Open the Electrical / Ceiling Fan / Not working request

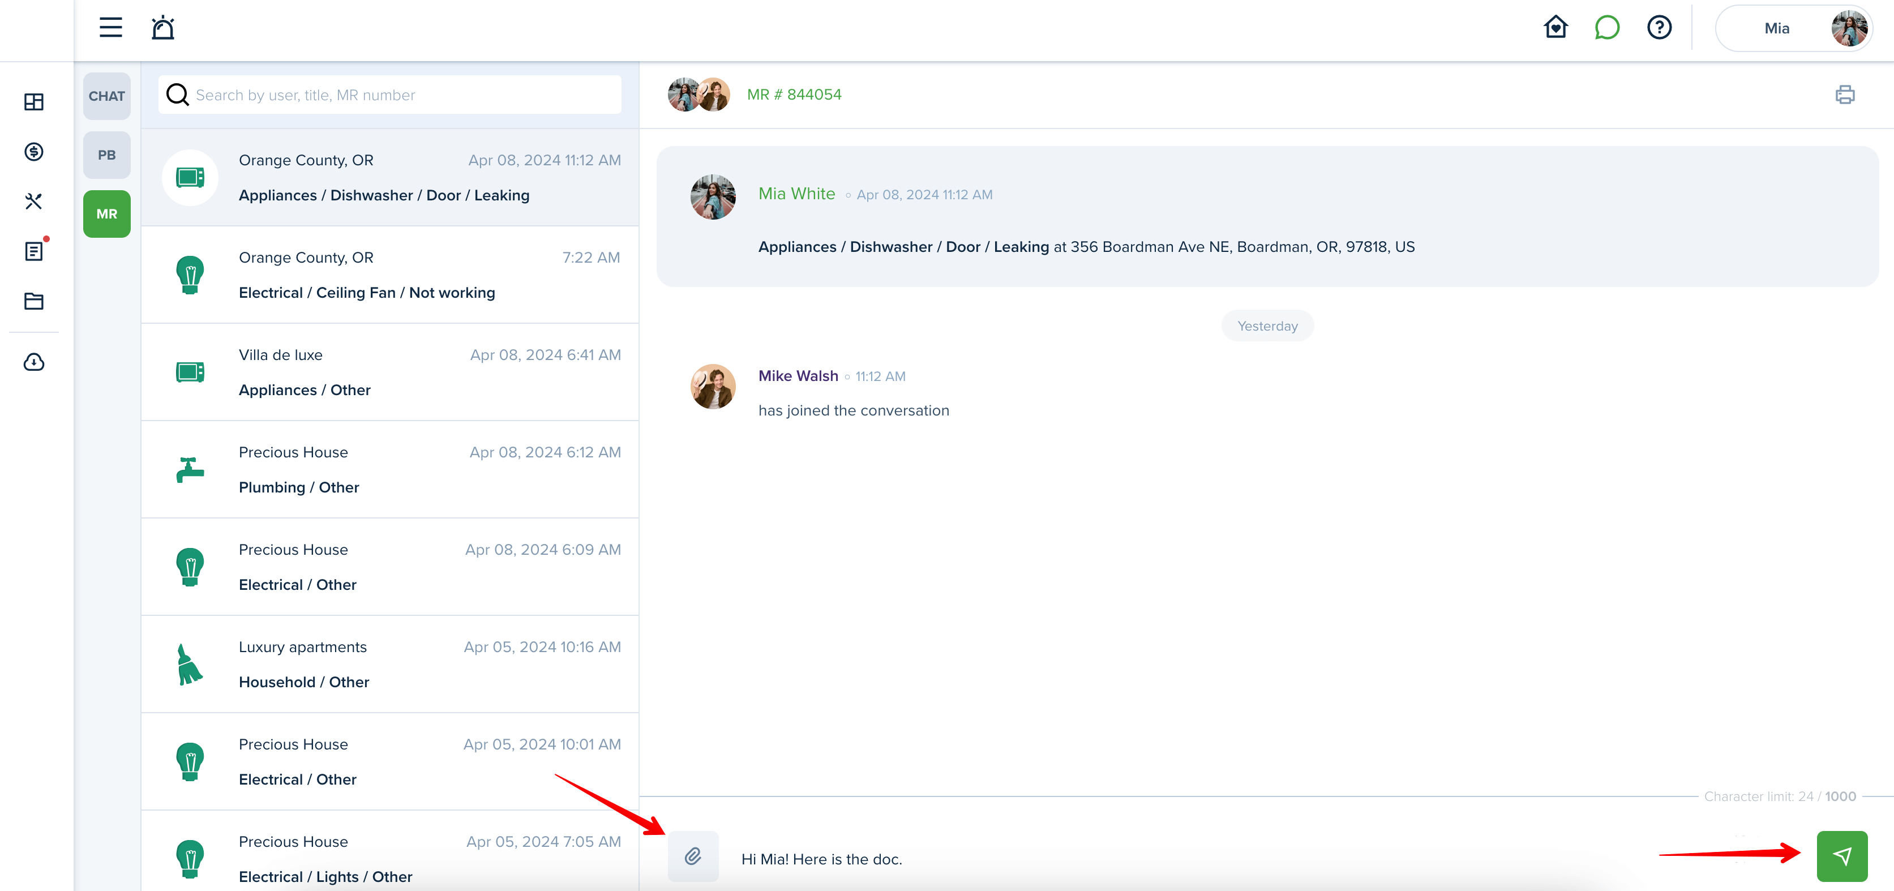(391, 275)
